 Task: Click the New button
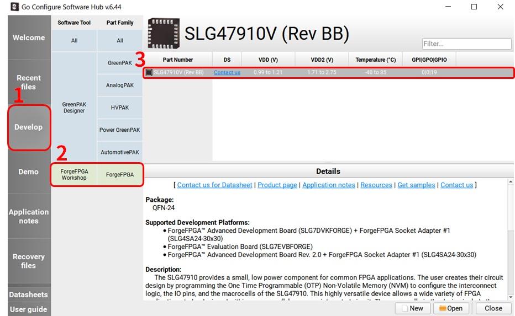(x=413, y=308)
